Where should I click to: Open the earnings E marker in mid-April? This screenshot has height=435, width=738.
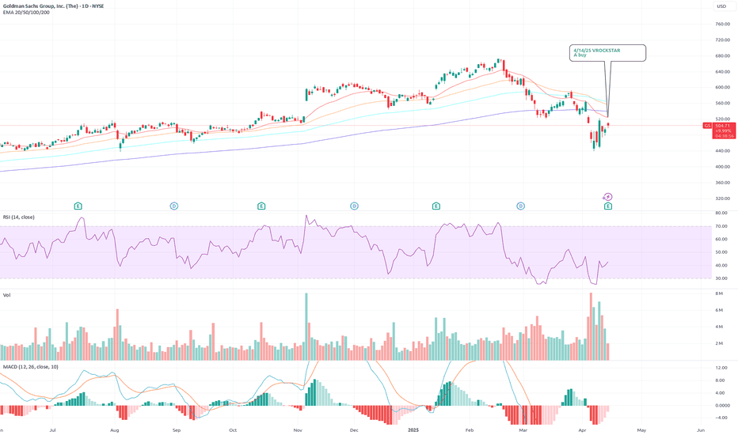pyautogui.click(x=608, y=206)
